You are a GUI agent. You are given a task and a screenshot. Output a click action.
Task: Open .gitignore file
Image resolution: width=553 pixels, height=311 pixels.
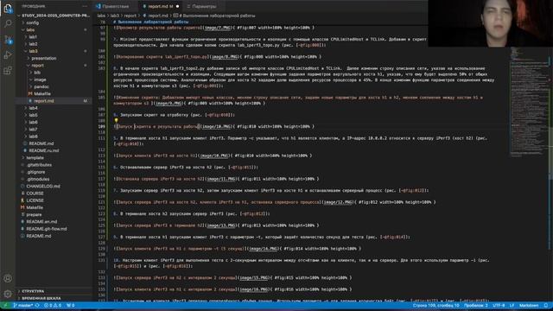[x=35, y=172]
